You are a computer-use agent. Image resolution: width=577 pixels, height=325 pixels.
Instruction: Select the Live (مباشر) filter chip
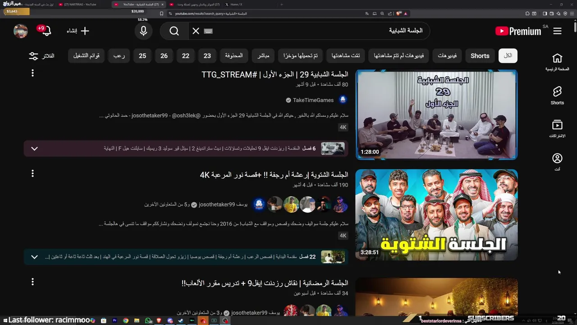pyautogui.click(x=263, y=56)
